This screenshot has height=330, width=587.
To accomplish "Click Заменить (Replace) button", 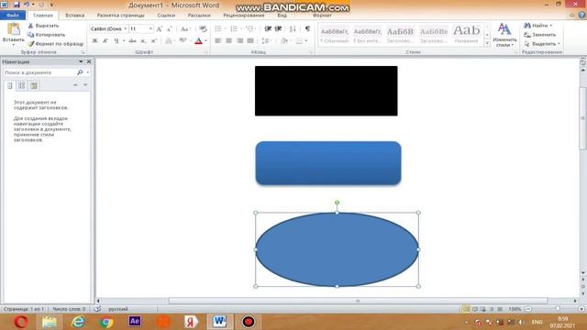I will coord(540,35).
